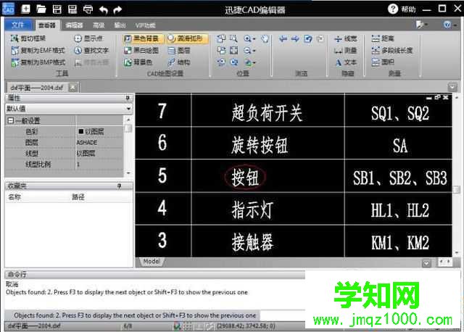Collapse the 一般设置 general settings group
This screenshot has height=332, width=464.
coord(10,121)
